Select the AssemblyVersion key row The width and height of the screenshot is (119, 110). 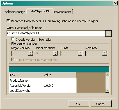pos(26,86)
